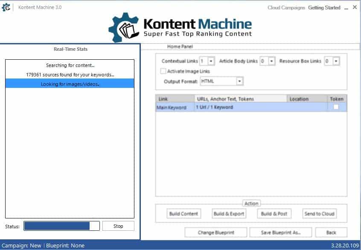
Task: Click the small app icon in title bar
Action: click(6, 7)
